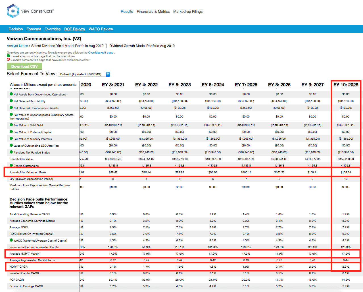
Task: Click green dot beside Pensions Net Funded Status
Action: (x=11, y=152)
